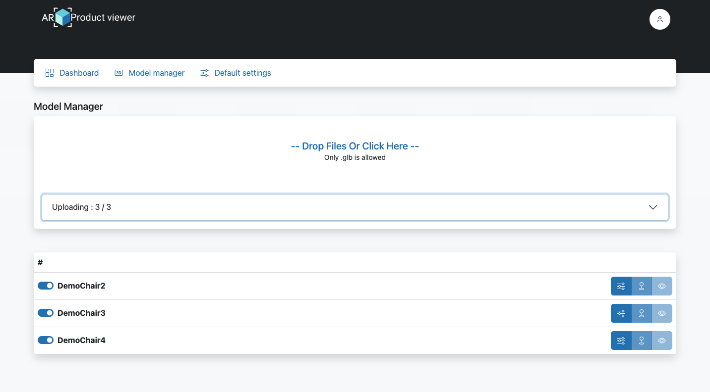Image resolution: width=710 pixels, height=392 pixels.
Task: Preview DemoChair2 with the eye icon
Action: pyautogui.click(x=662, y=286)
